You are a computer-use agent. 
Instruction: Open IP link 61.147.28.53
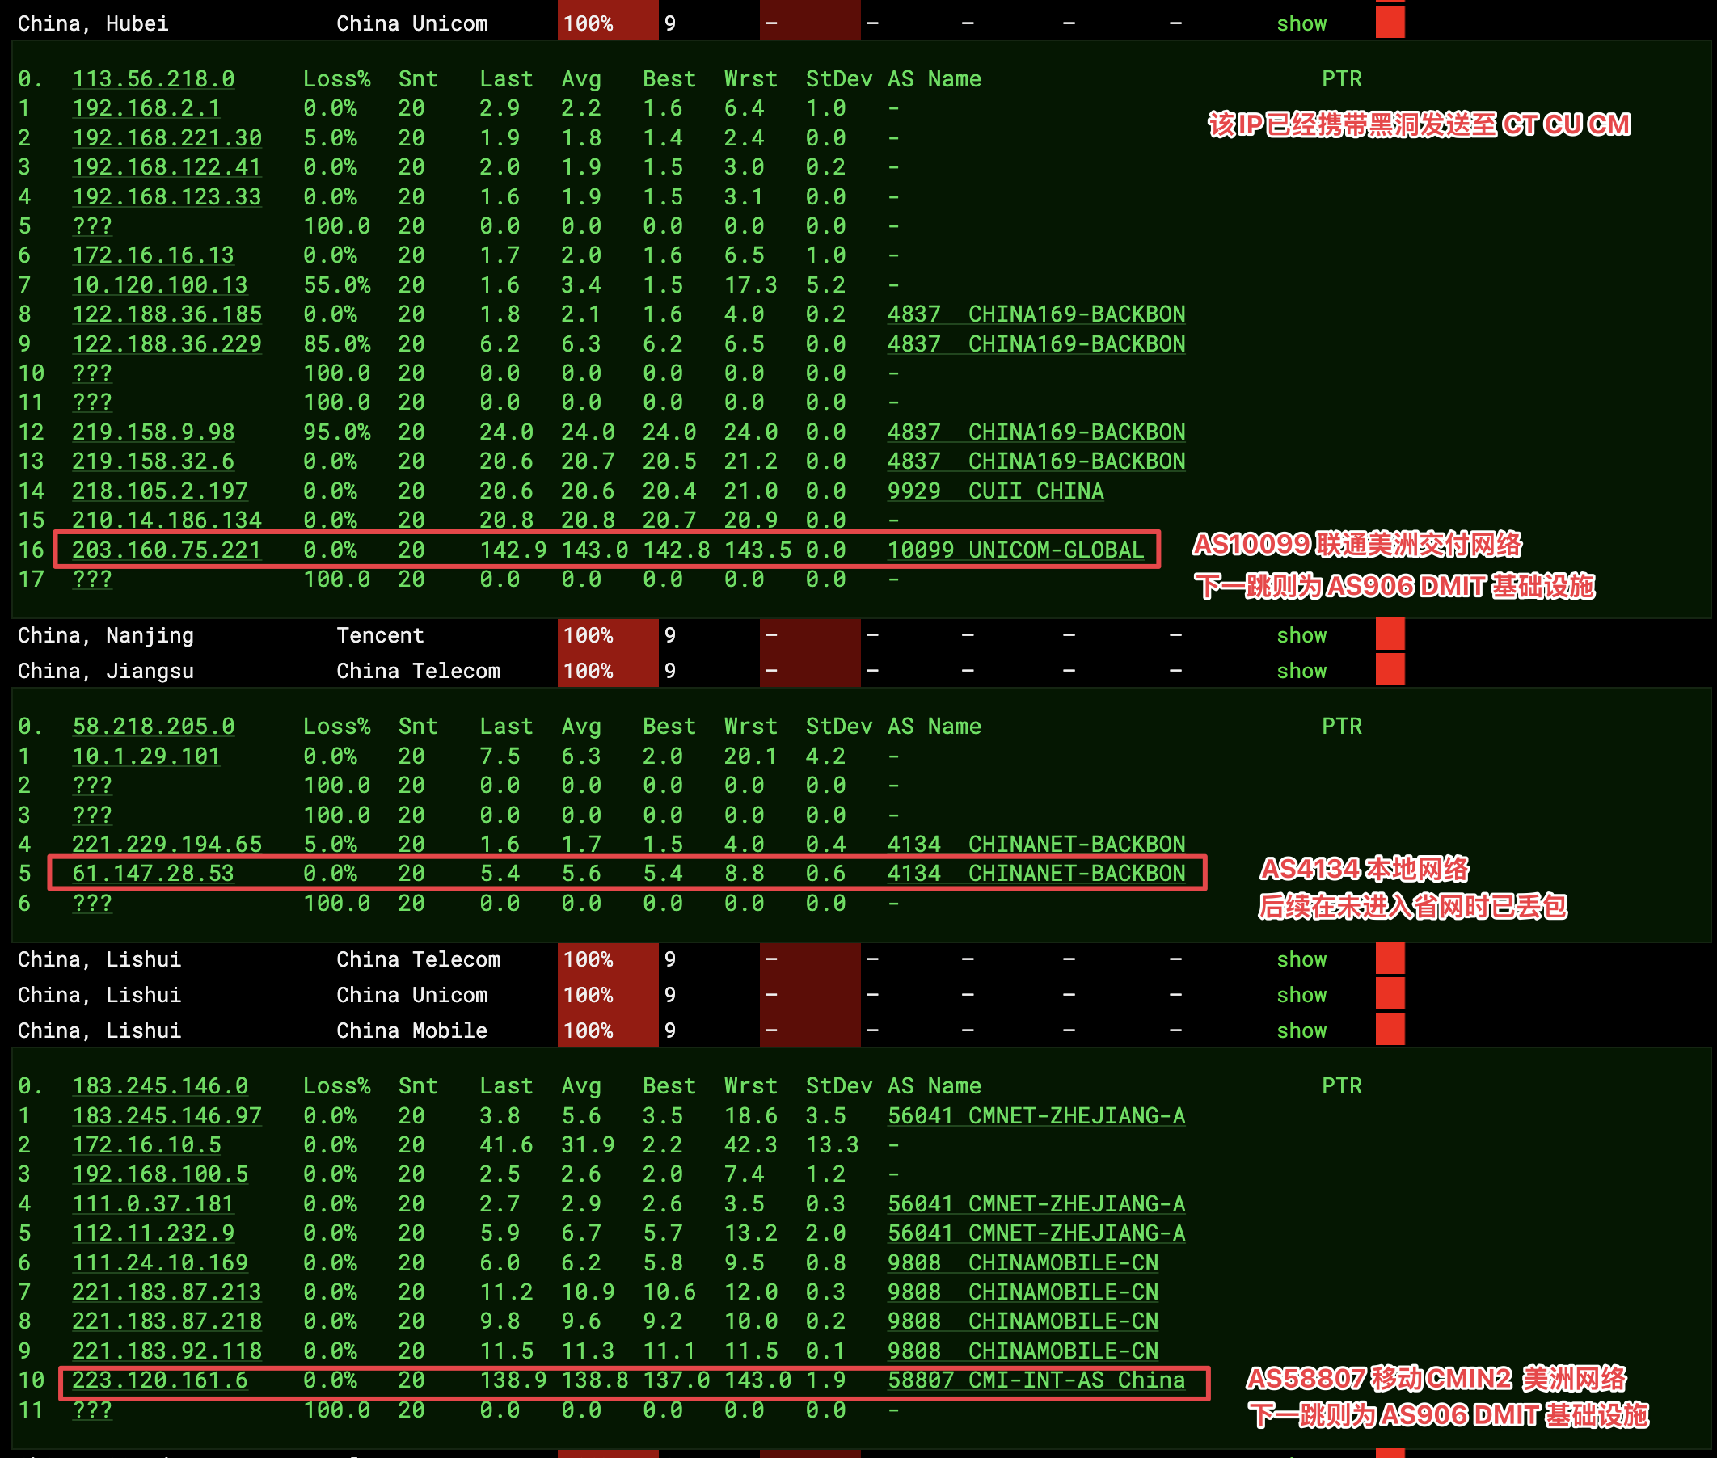point(153,873)
